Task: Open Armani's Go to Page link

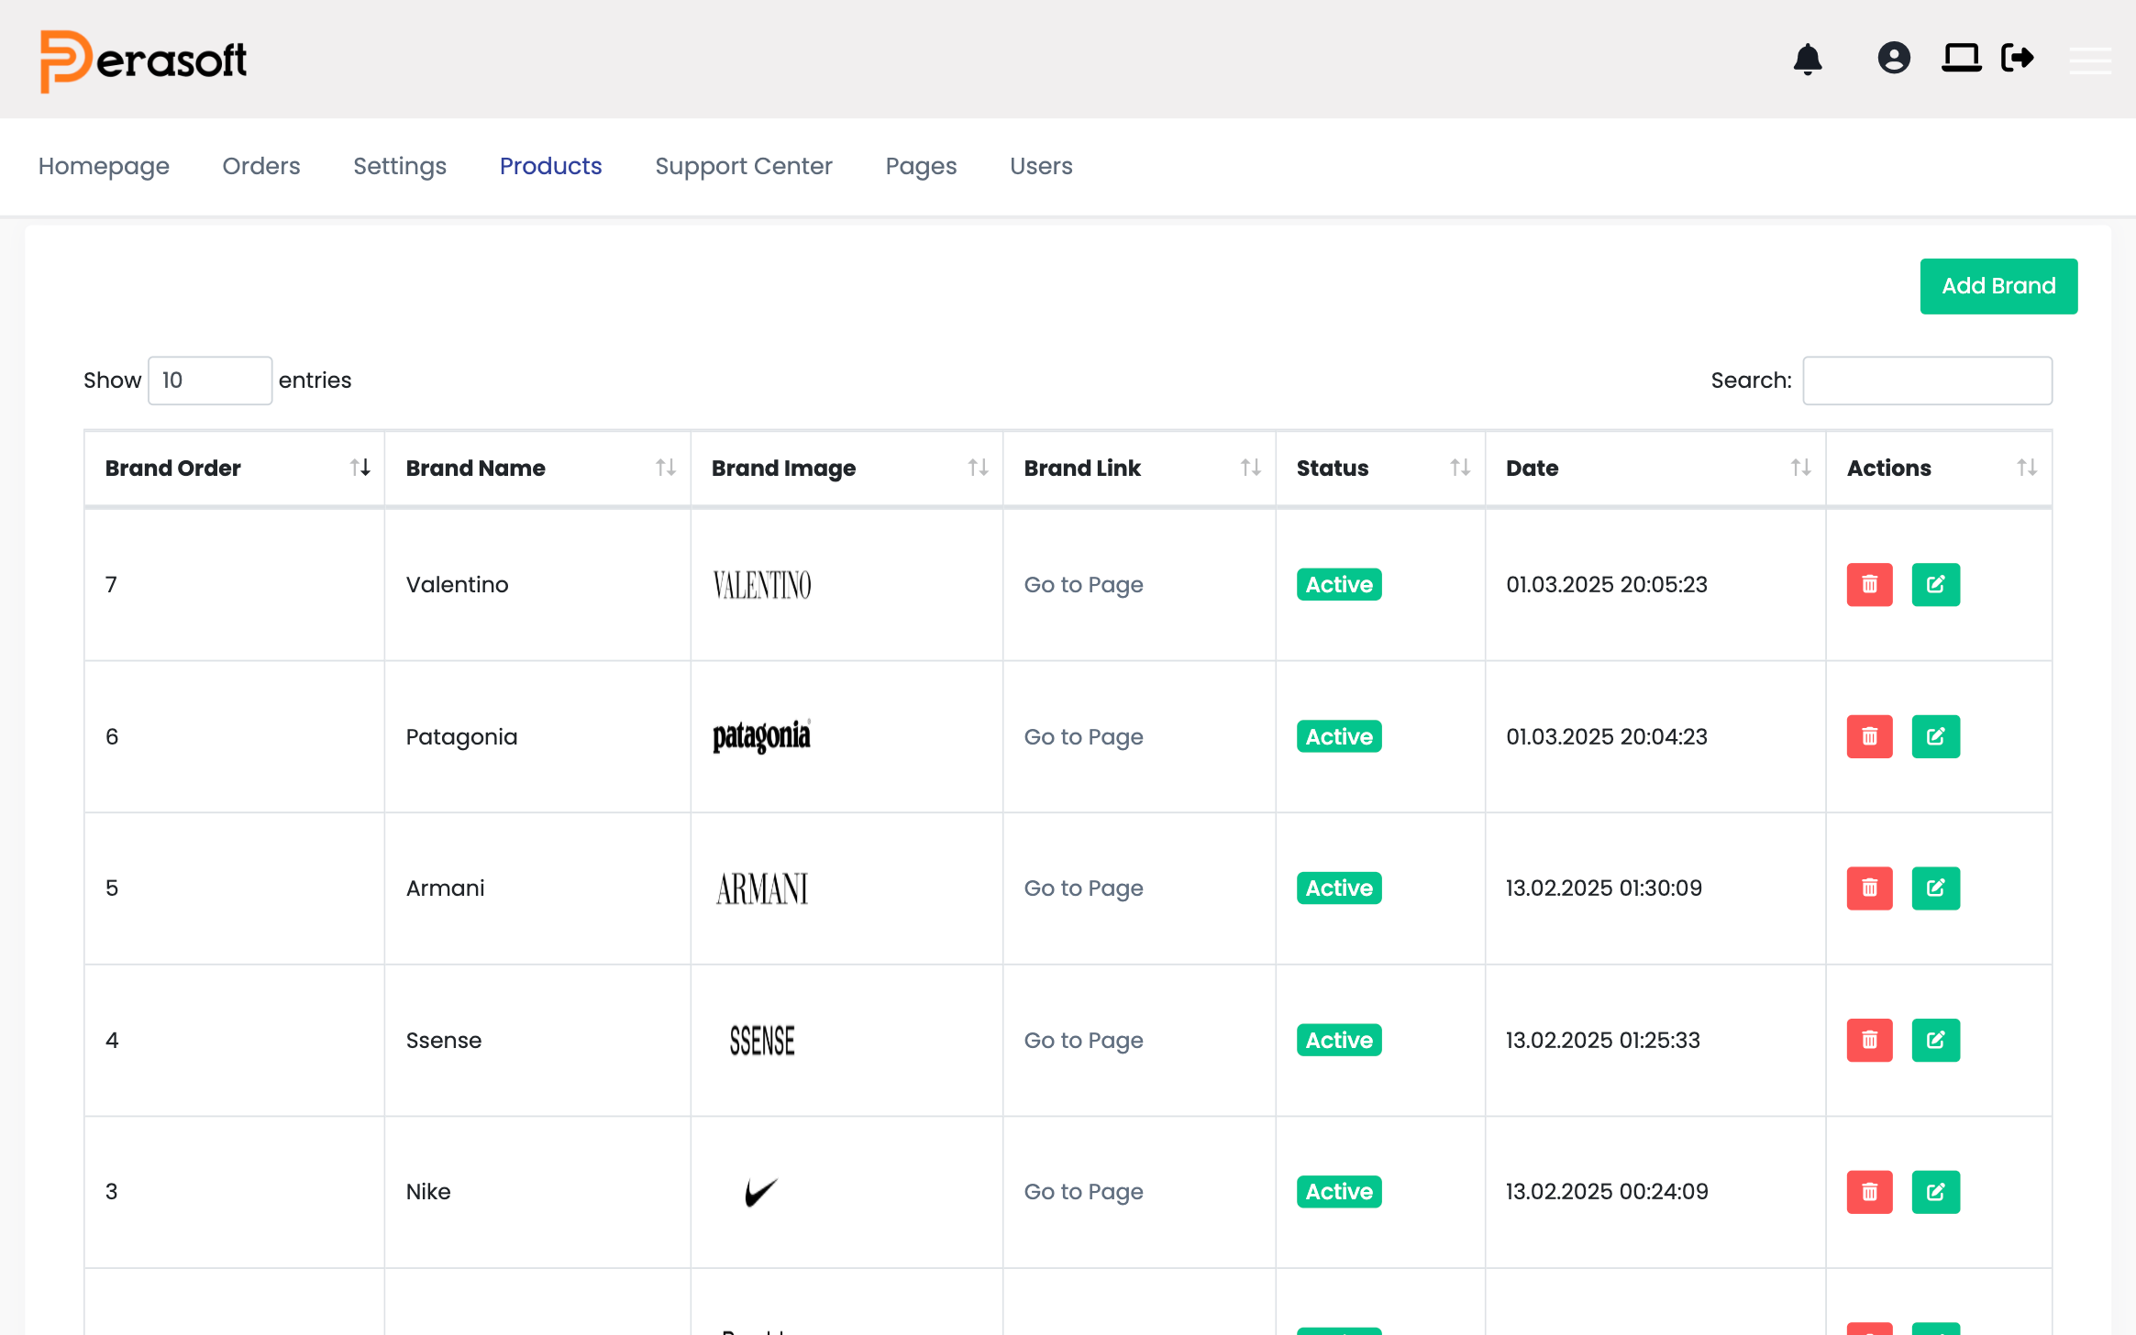Action: [x=1083, y=888]
